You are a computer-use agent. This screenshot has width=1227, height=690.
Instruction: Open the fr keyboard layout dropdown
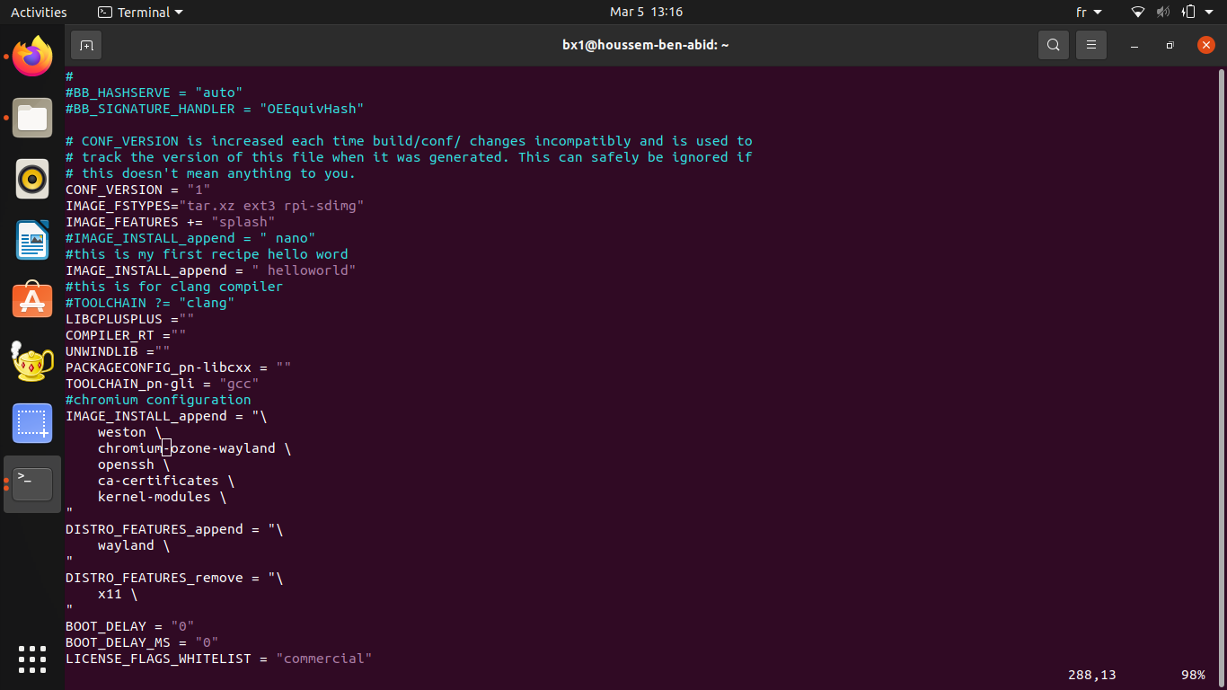tap(1088, 12)
